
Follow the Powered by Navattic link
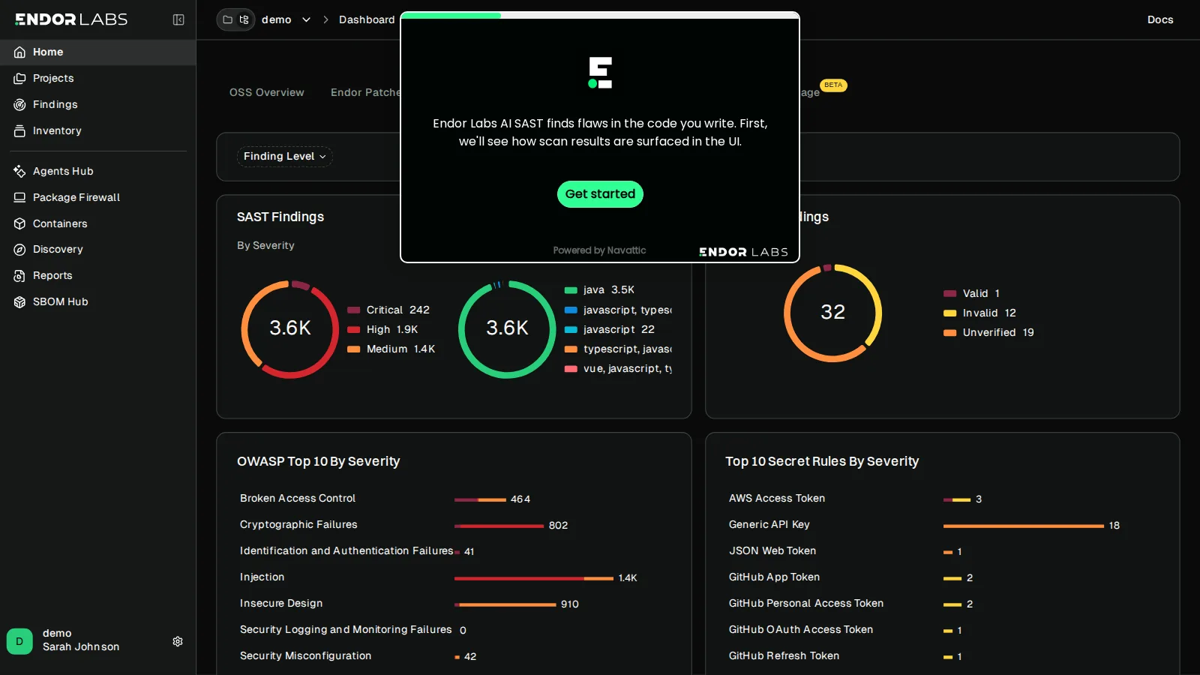click(x=599, y=250)
